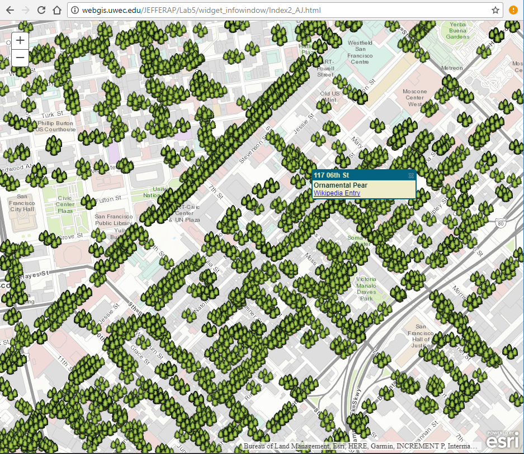Click the site information icon in the address bar
The width and height of the screenshot is (524, 454).
[x=74, y=9]
